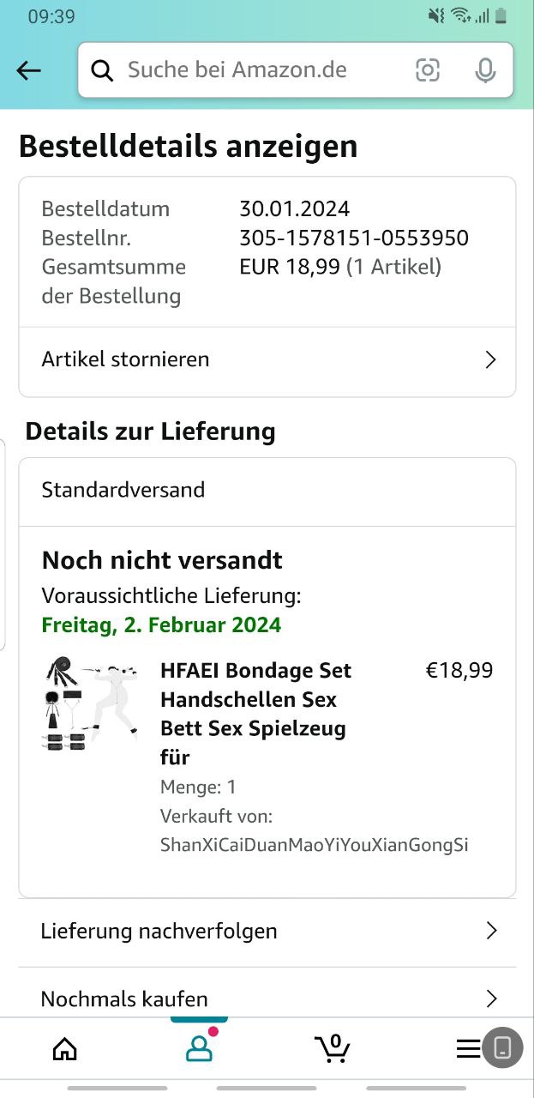Go to the Home tab
The image size is (534, 1098).
pos(64,1048)
